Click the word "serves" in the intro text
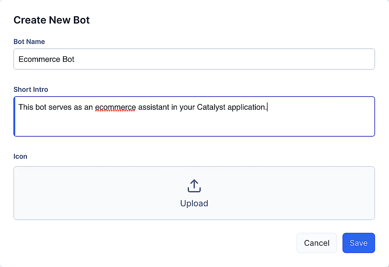This screenshot has height=267, width=389. [60, 107]
